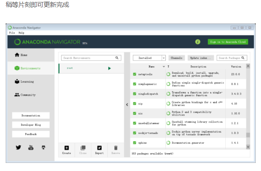Screen dimensions: 261x171
Task: Collapse the environments panel arrow
Action: (x=127, y=105)
